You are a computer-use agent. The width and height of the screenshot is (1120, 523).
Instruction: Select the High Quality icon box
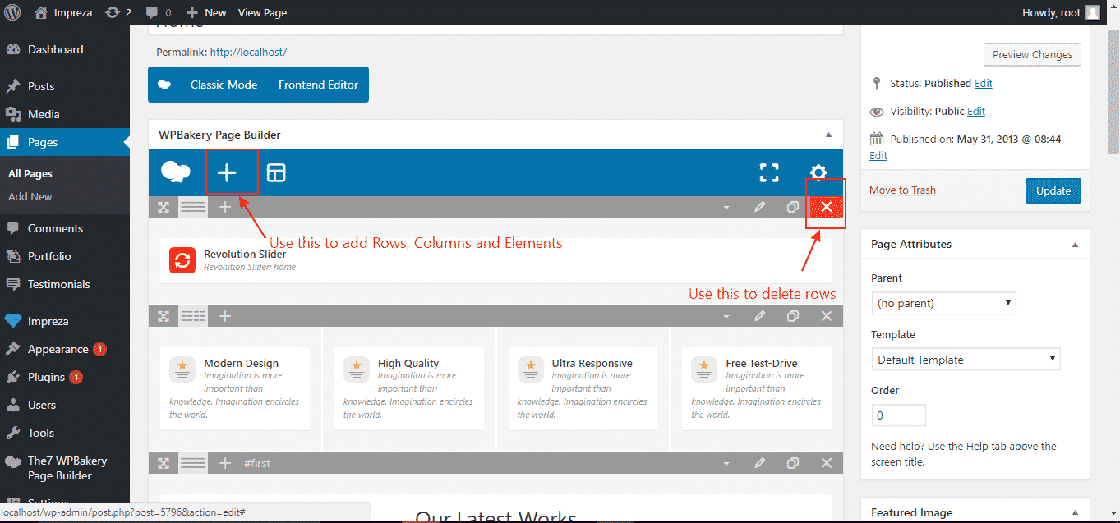click(x=409, y=388)
